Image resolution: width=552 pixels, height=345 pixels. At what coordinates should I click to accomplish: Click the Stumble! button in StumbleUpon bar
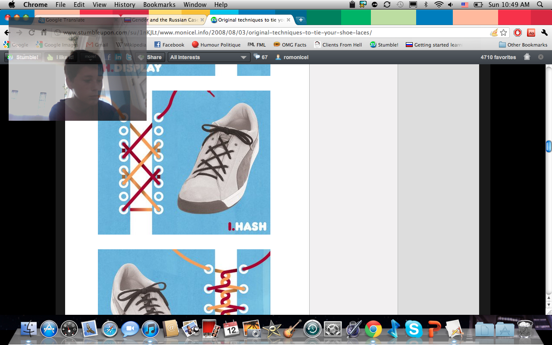point(23,57)
